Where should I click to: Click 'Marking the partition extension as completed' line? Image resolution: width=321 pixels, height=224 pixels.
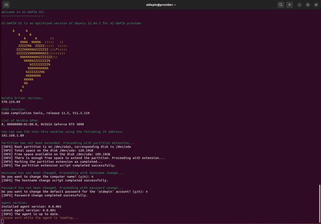pyautogui.click(x=52, y=162)
